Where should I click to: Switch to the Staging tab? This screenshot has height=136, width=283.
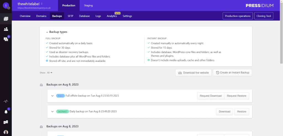(88, 6)
